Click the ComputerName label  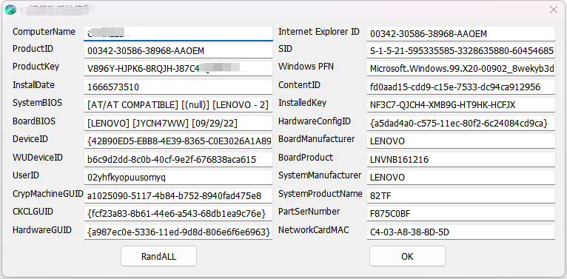[44, 32]
